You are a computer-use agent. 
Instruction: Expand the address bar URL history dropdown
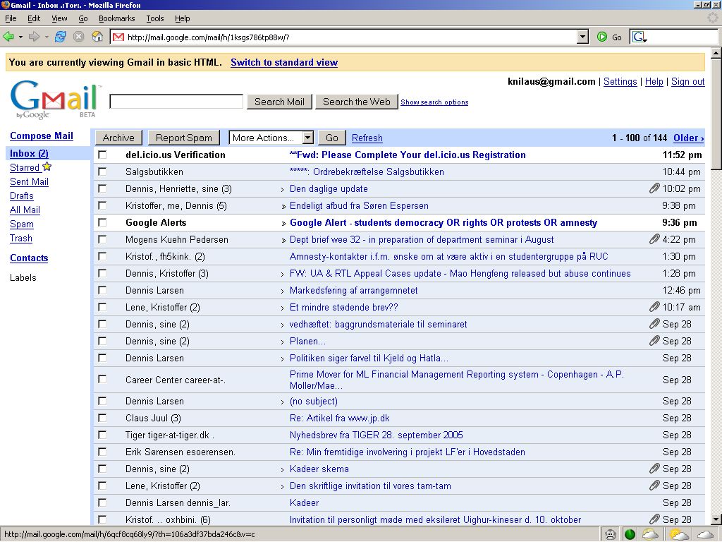click(582, 37)
